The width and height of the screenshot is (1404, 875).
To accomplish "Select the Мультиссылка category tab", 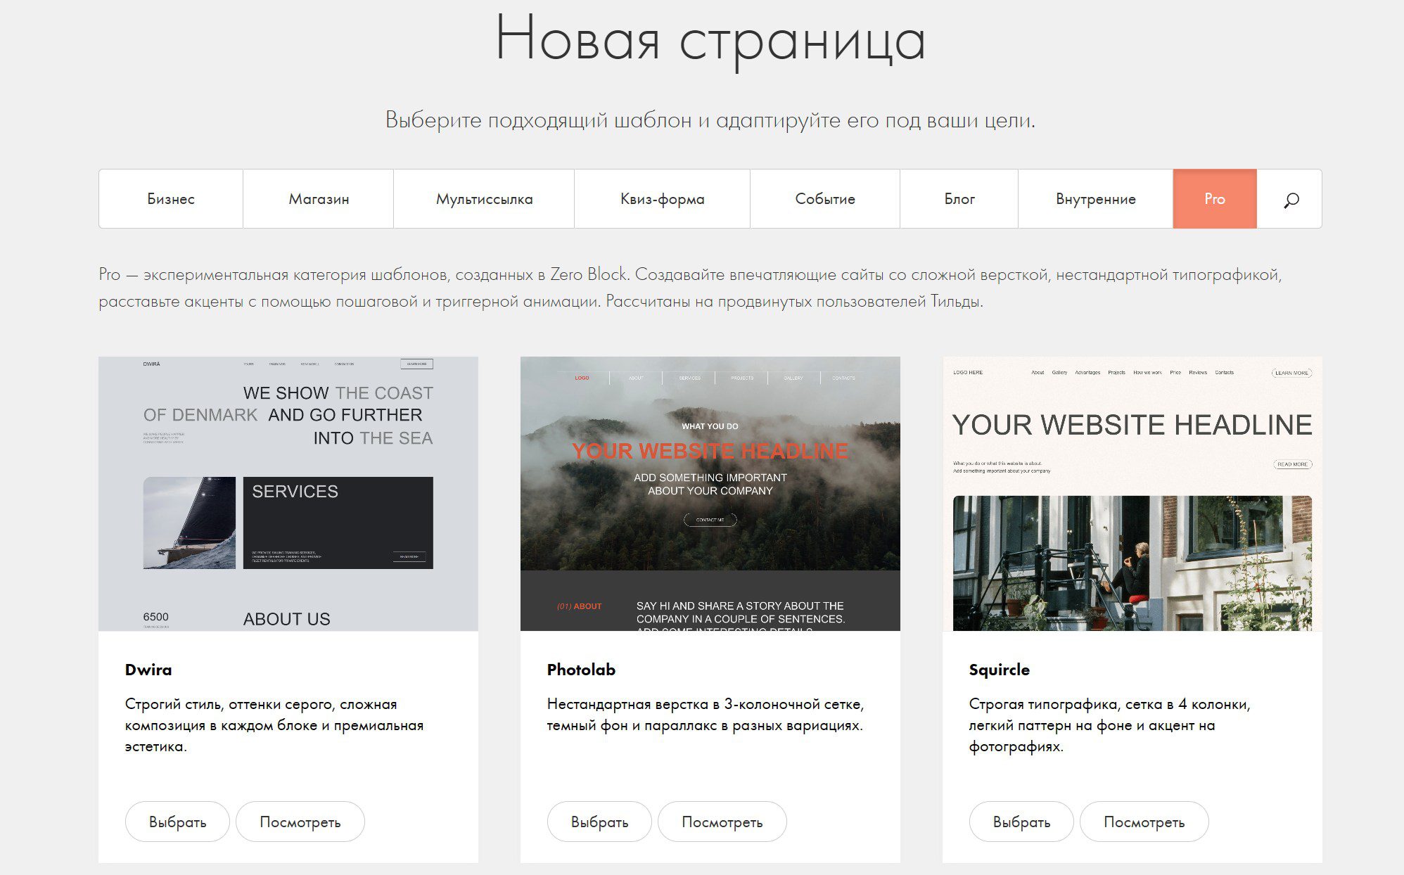I will point(484,199).
